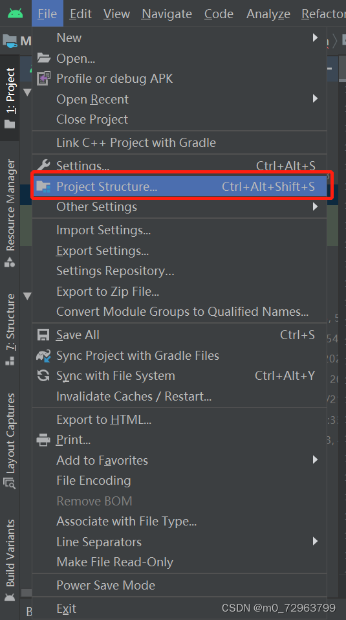Image resolution: width=346 pixels, height=620 pixels.
Task: Click the Profile or debug APK icon
Action: pyautogui.click(x=43, y=78)
